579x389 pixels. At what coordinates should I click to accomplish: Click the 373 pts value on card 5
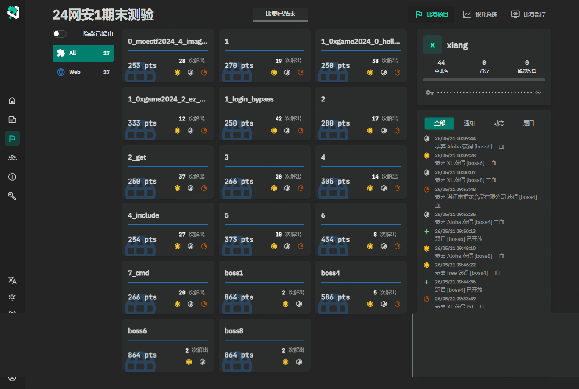coord(239,239)
